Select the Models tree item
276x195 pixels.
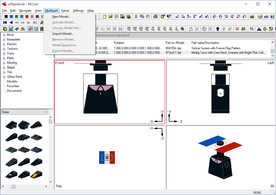pos(12,81)
